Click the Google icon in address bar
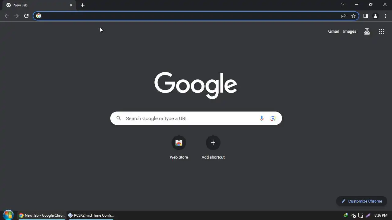This screenshot has height=220, width=392. click(x=39, y=16)
